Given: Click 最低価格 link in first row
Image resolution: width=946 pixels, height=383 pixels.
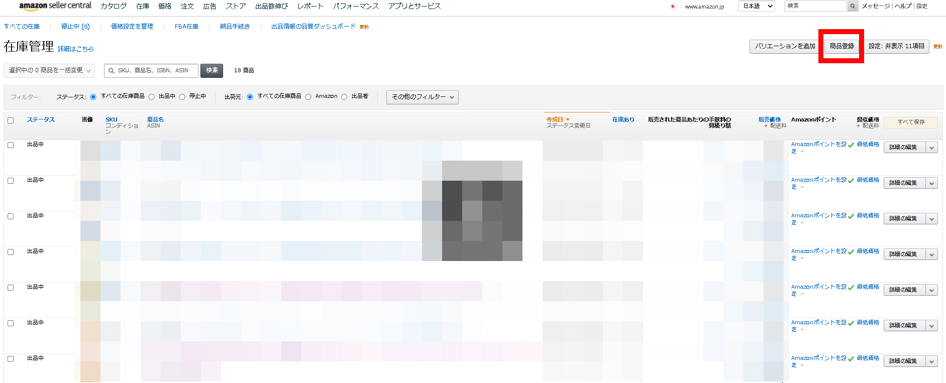Looking at the screenshot, I should [x=868, y=144].
